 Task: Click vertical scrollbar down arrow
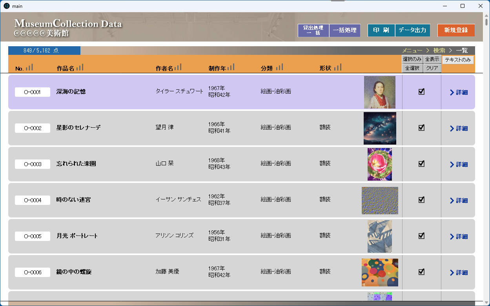pyautogui.click(x=486, y=302)
